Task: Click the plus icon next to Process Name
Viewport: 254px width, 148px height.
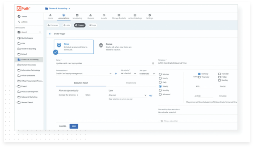Action: (116, 74)
